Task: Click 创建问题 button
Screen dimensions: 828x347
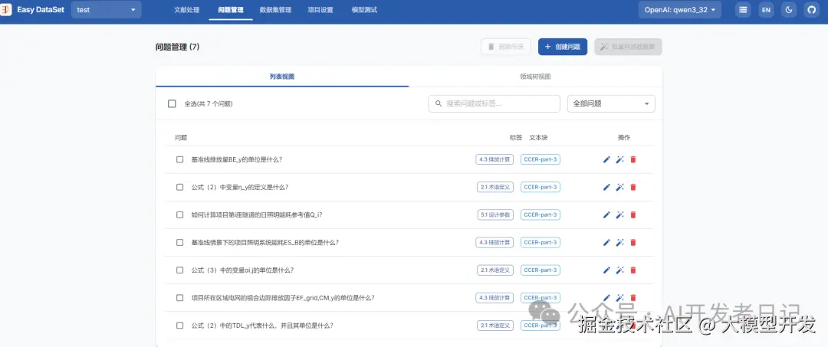Action: coord(563,47)
